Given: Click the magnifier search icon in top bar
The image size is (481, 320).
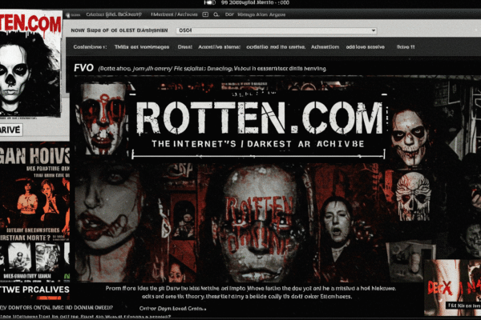Looking at the screenshot, I should click(x=216, y=14).
